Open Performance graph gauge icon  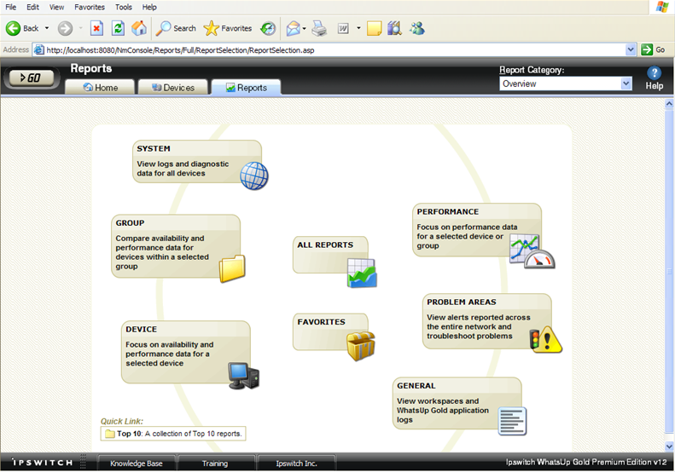tap(531, 252)
